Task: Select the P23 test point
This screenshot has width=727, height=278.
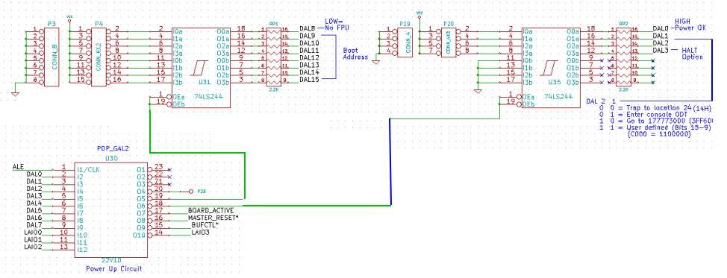Action: point(196,191)
